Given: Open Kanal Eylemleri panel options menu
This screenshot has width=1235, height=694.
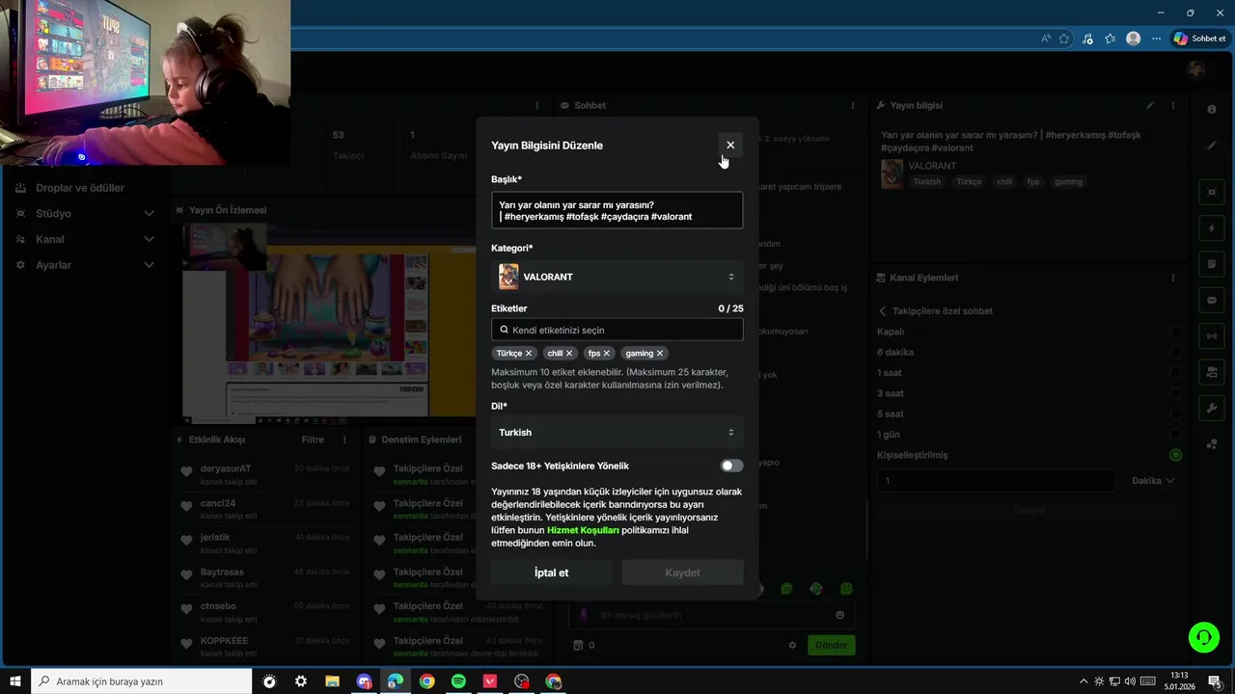Looking at the screenshot, I should click(1173, 278).
